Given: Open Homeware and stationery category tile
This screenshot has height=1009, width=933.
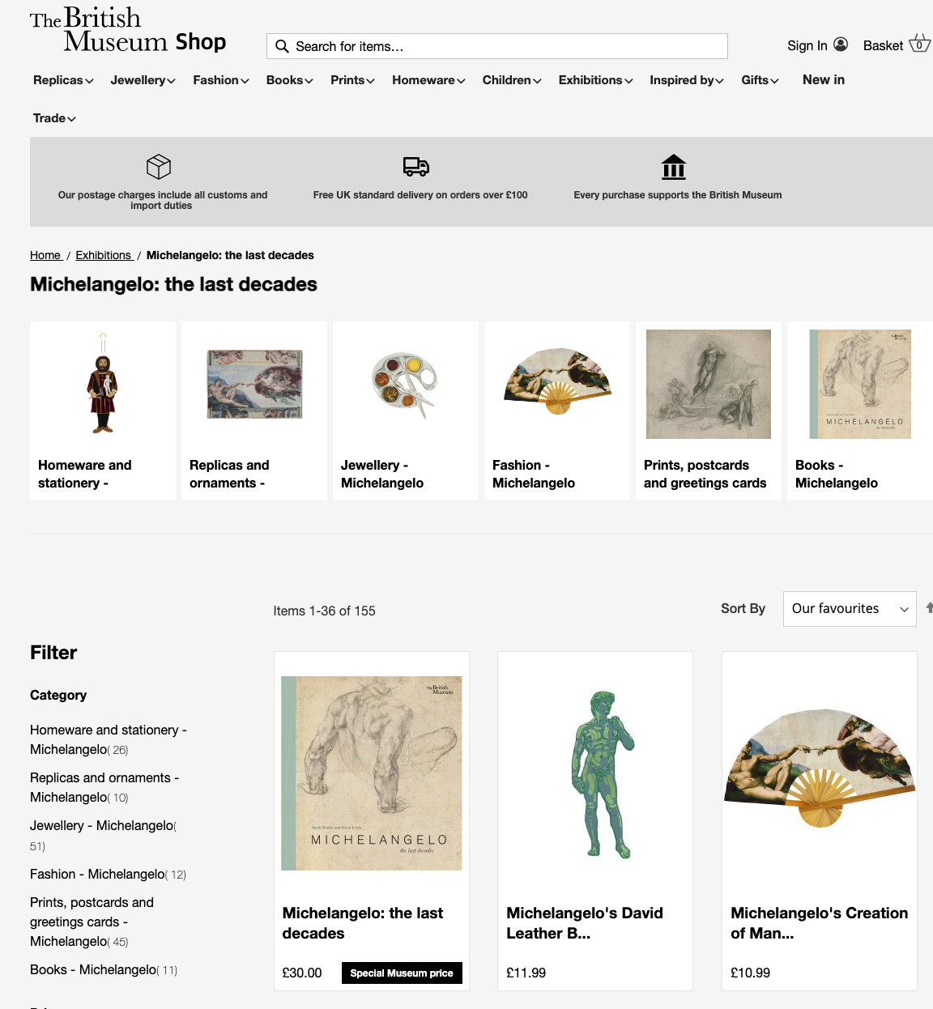Looking at the screenshot, I should [x=103, y=411].
